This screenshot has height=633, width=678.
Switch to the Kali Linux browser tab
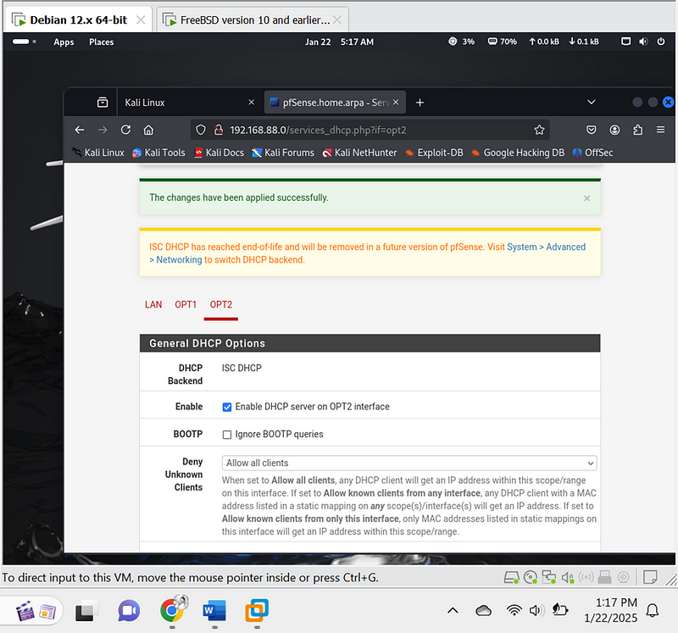click(x=186, y=103)
